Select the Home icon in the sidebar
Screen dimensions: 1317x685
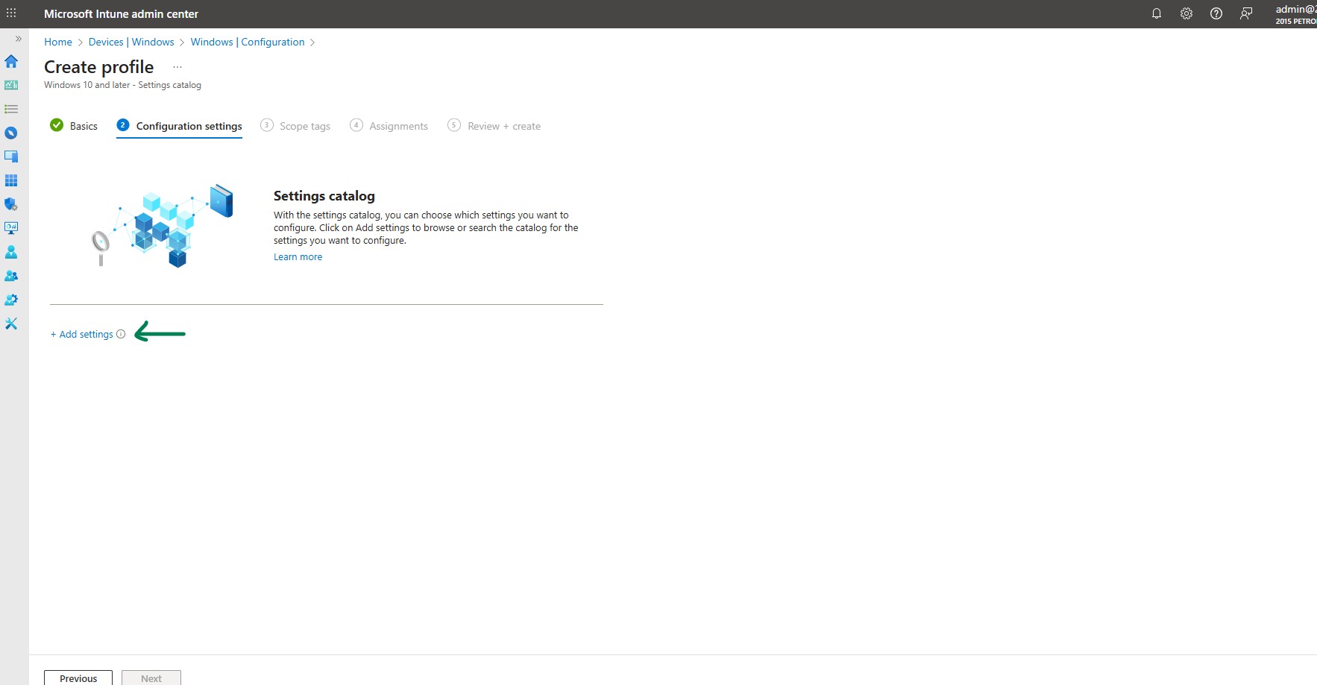click(11, 62)
